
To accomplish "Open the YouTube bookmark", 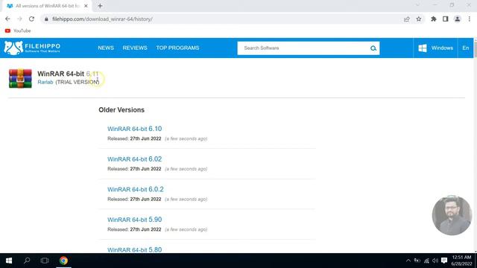I will click(x=18, y=31).
